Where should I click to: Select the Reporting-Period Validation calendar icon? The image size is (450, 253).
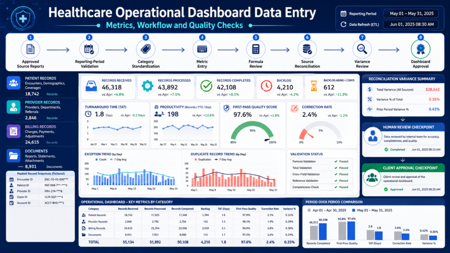pos(89,49)
